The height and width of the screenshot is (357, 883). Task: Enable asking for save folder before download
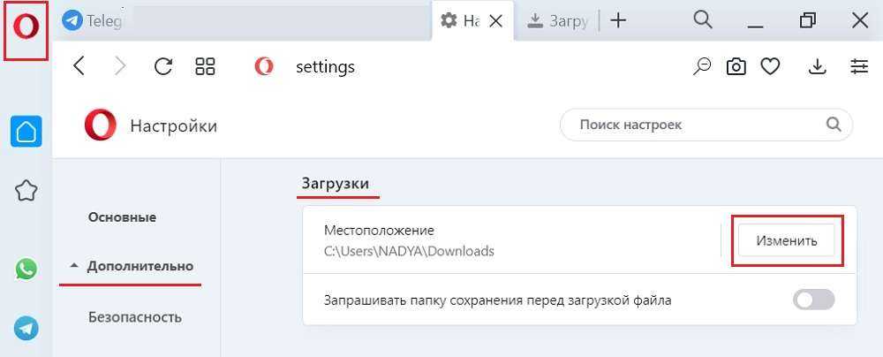click(813, 300)
